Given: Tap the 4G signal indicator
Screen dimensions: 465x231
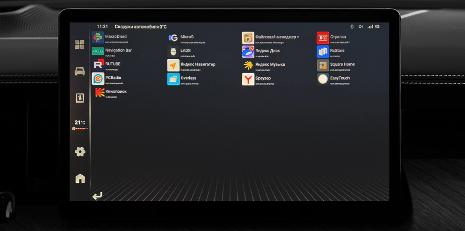Looking at the screenshot, I should [373, 27].
